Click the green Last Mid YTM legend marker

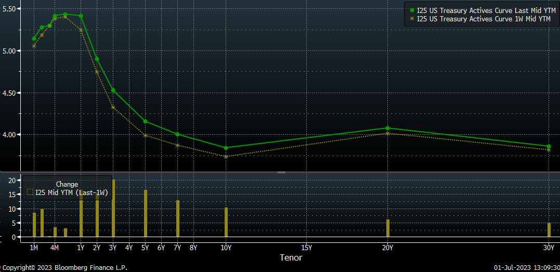tap(412, 11)
